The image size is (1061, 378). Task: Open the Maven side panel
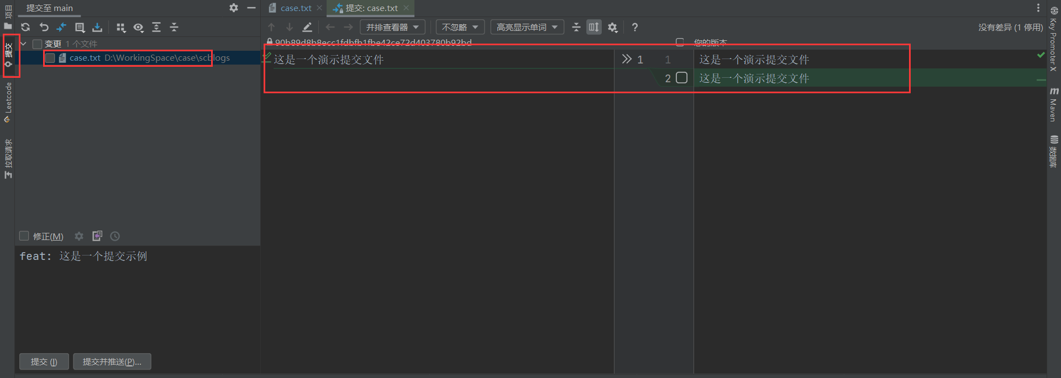[1053, 105]
